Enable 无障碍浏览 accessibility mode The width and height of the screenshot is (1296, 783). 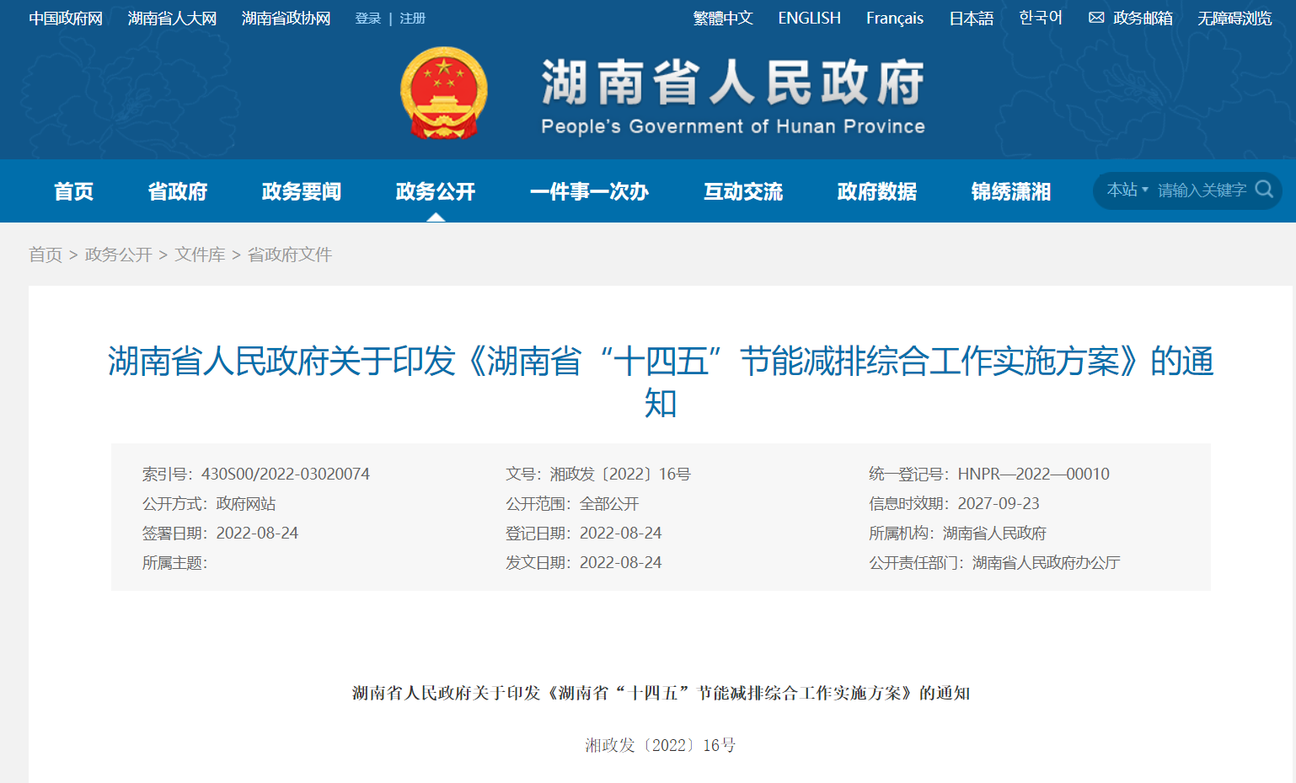tap(1234, 18)
